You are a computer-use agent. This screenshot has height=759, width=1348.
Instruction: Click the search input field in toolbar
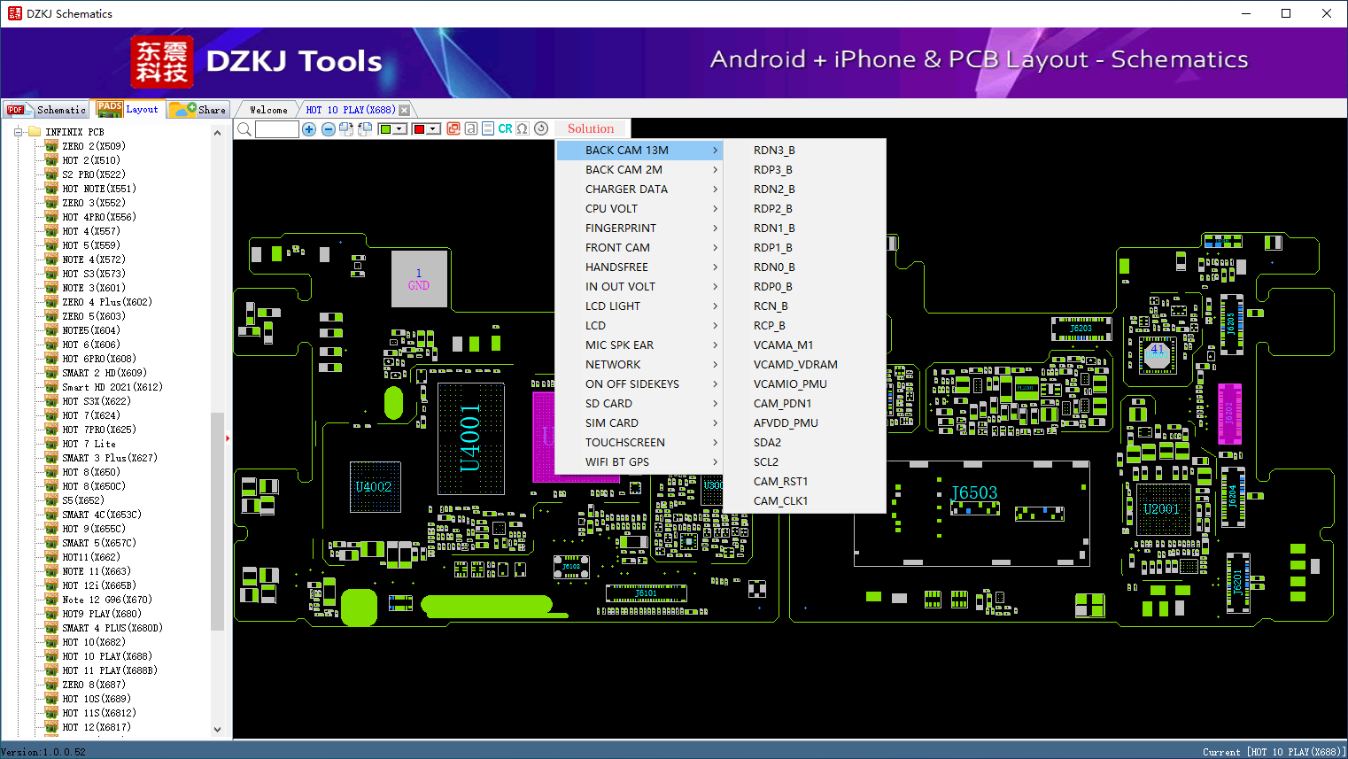[x=277, y=129]
